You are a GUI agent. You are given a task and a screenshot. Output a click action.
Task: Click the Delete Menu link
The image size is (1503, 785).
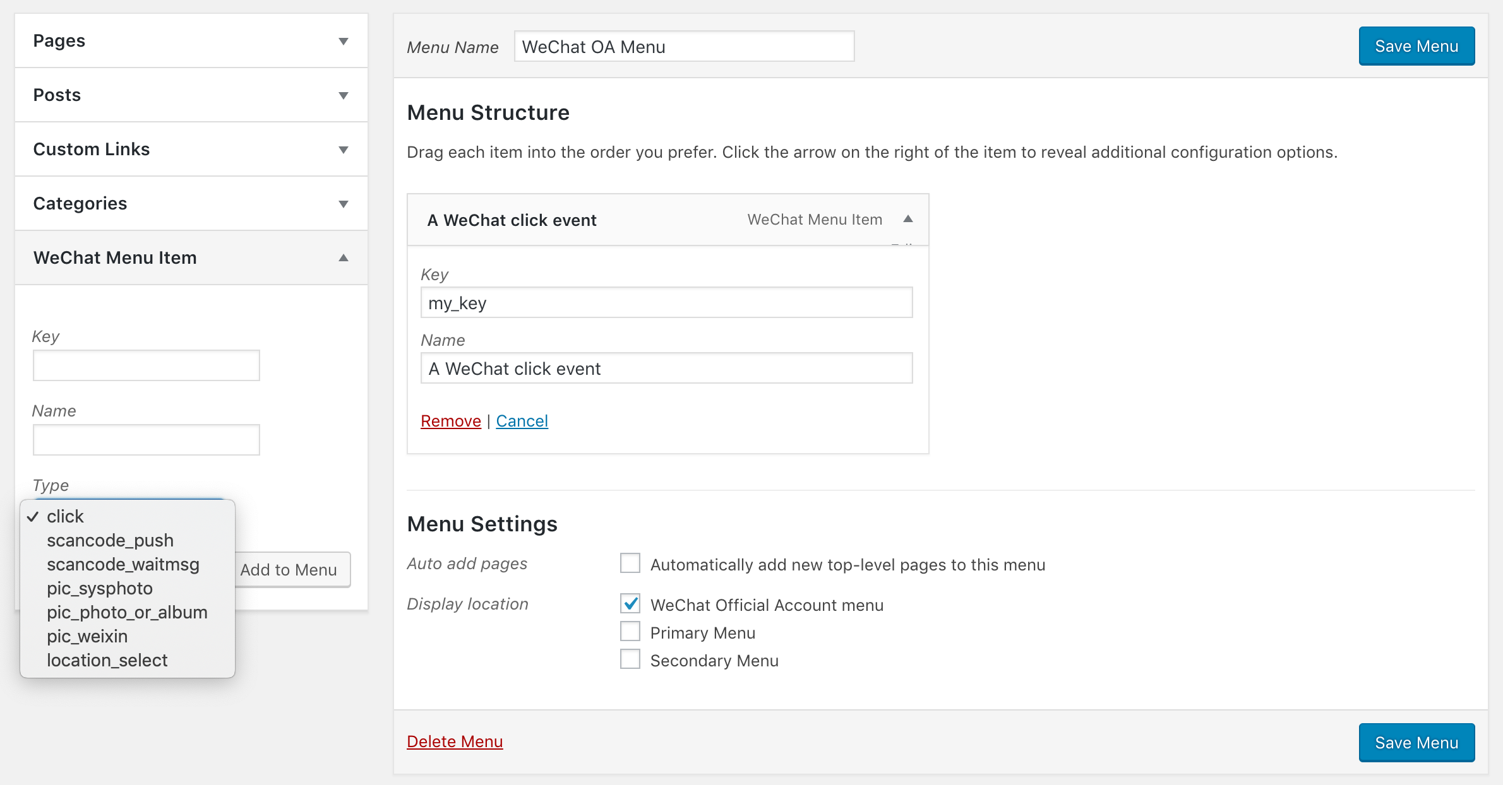[x=455, y=741]
